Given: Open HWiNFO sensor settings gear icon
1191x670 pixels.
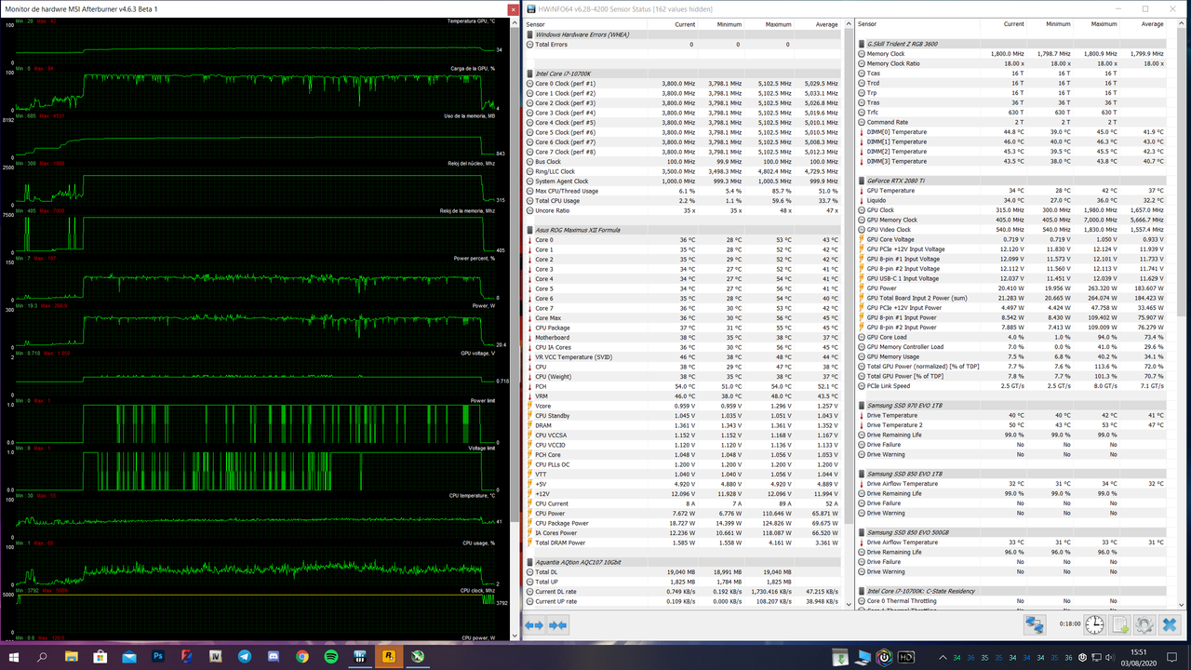Looking at the screenshot, I should coord(1144,625).
